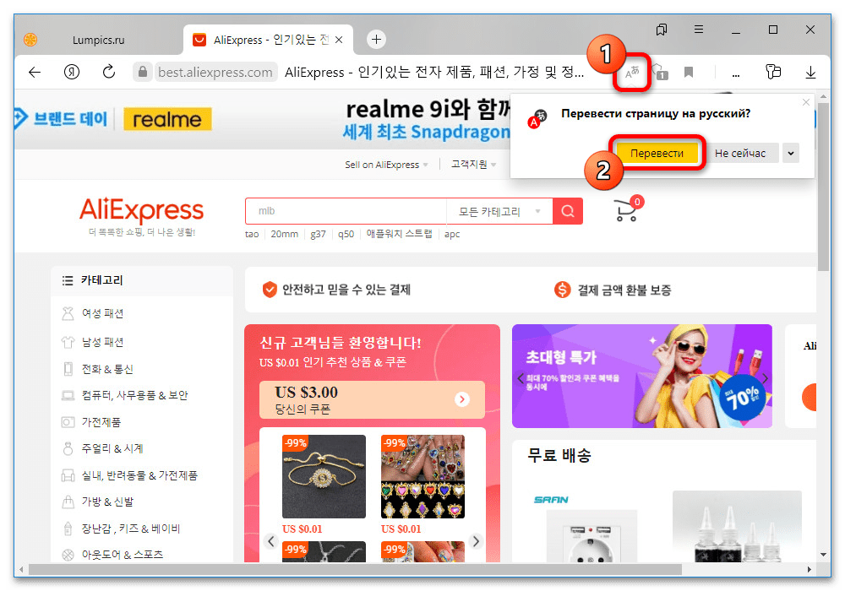Click the vertical scrollbar thumb
845x591 pixels.
click(x=823, y=186)
